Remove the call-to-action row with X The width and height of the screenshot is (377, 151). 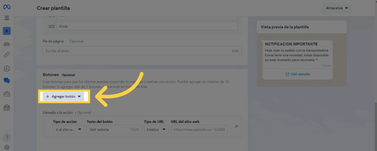click(236, 126)
